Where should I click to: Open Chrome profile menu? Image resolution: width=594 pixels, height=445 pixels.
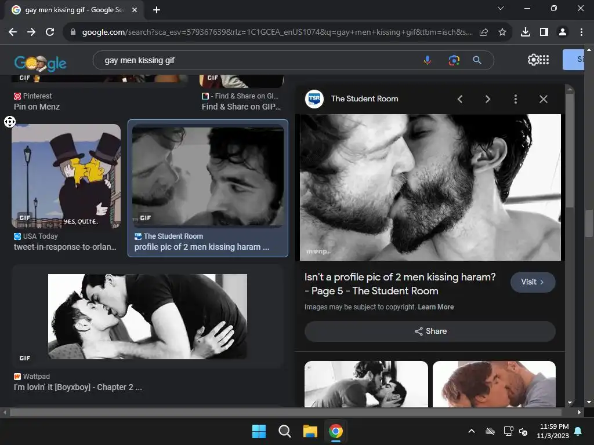pyautogui.click(x=563, y=32)
